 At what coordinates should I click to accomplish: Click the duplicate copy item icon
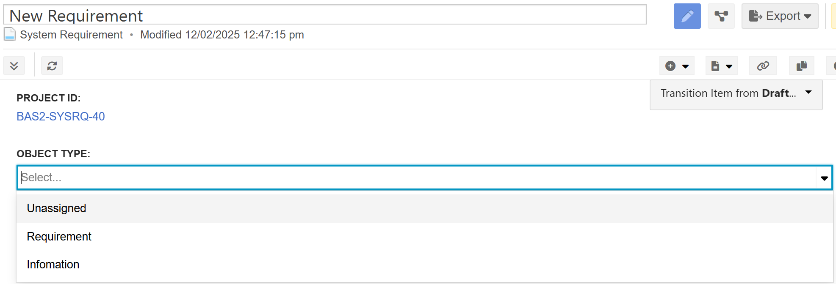point(802,66)
